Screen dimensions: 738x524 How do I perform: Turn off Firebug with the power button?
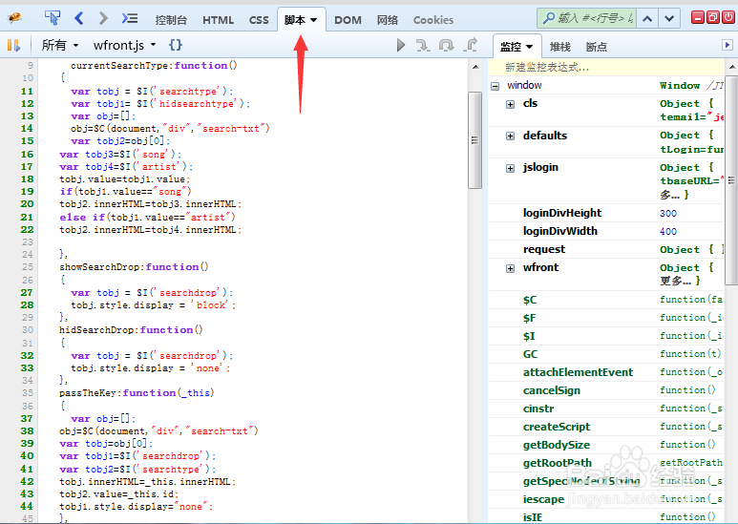coord(728,18)
